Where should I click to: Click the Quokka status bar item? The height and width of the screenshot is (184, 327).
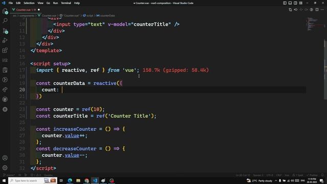48,175
